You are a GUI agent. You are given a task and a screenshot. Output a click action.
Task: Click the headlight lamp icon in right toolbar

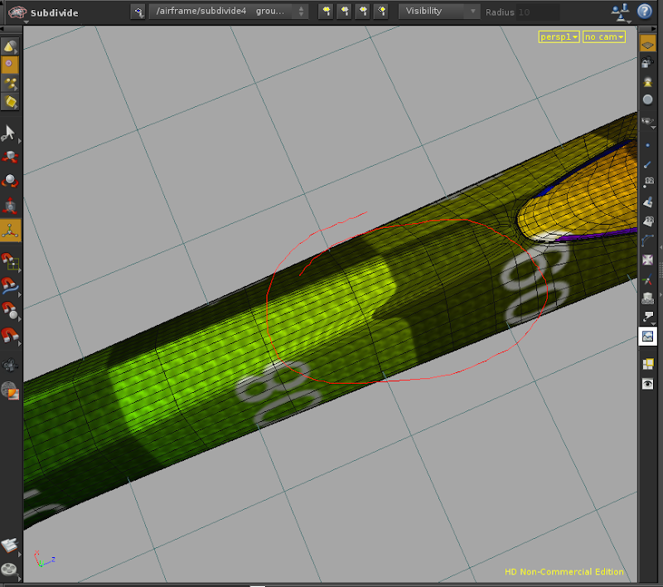647,80
